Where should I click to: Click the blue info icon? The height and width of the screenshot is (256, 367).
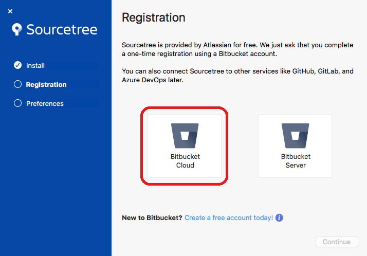[279, 218]
